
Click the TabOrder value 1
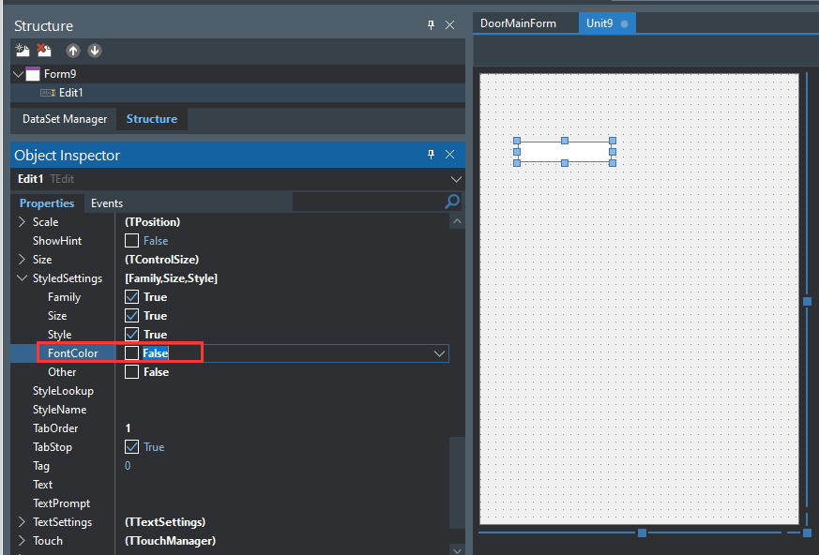128,428
